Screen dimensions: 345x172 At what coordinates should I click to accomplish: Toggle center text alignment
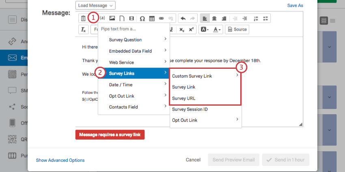pos(214,19)
